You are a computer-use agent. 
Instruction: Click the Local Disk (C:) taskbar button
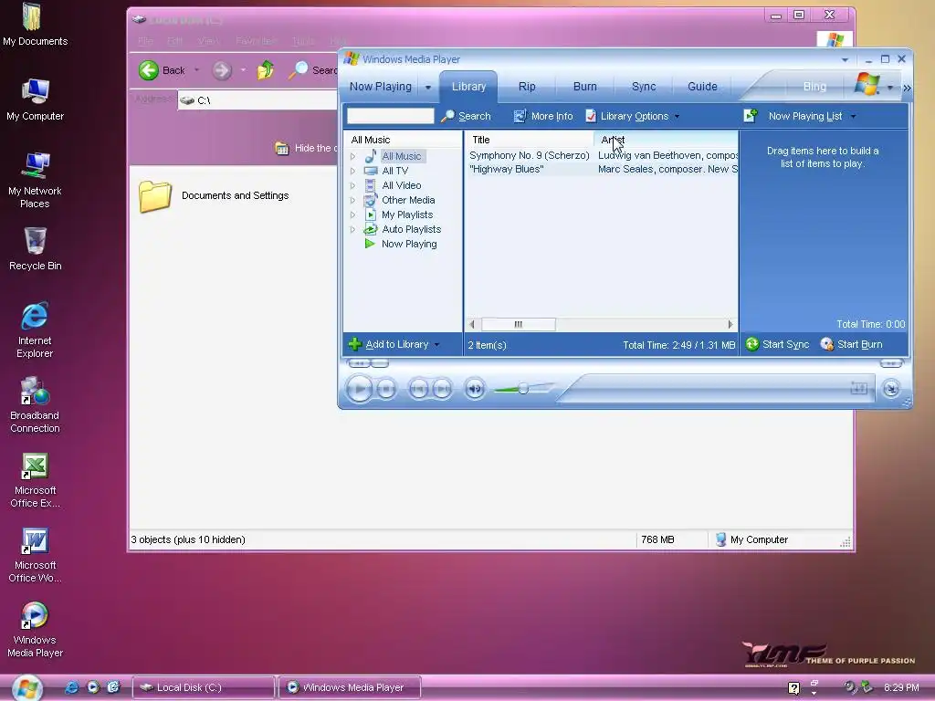(204, 687)
